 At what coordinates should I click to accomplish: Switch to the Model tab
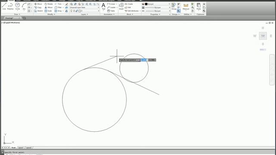click(x=13, y=148)
